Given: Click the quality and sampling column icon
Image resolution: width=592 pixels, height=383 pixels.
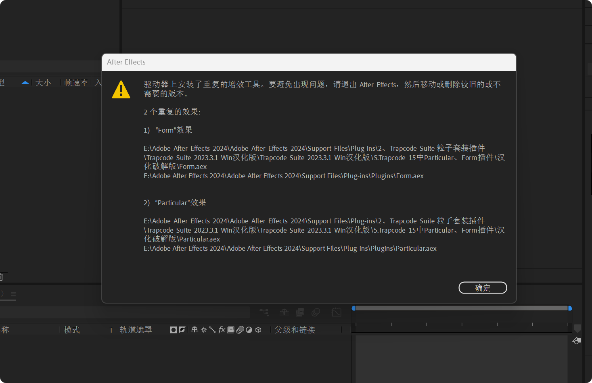Looking at the screenshot, I should click(212, 330).
